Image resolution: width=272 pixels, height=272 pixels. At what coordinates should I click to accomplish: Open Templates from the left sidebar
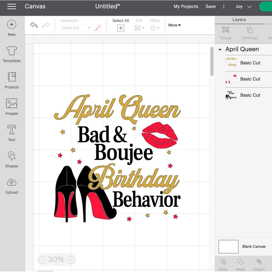tap(11, 54)
